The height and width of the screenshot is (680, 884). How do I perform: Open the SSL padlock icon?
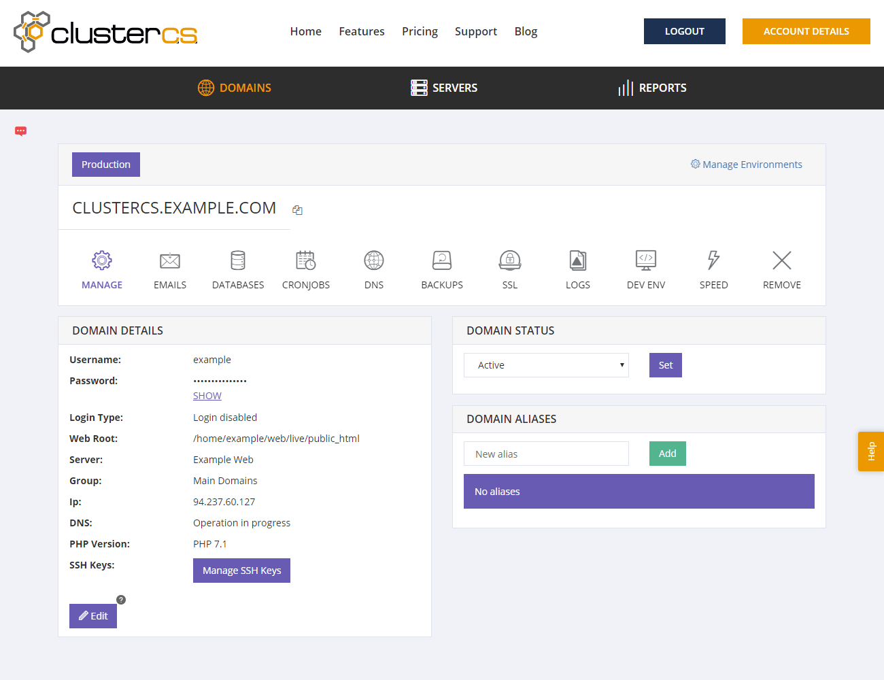pos(510,261)
